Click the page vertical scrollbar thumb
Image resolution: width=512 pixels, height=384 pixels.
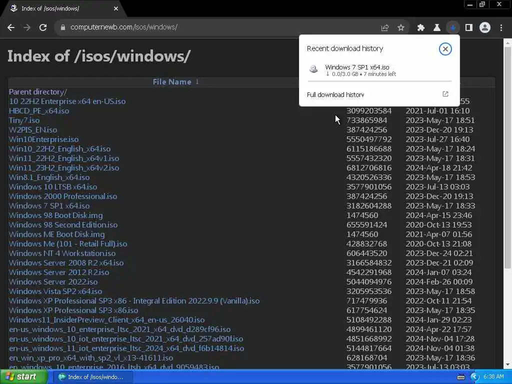[x=507, y=157]
